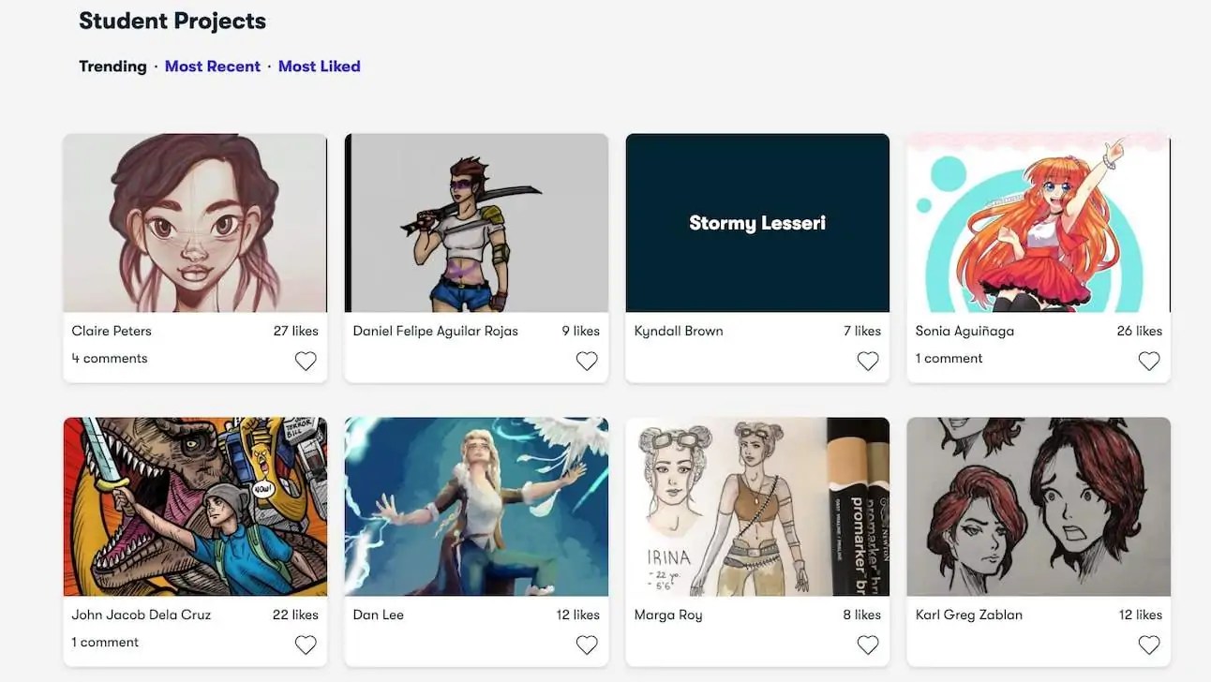Switch sorting to Most Liked
The image size is (1211, 682).
[319, 65]
